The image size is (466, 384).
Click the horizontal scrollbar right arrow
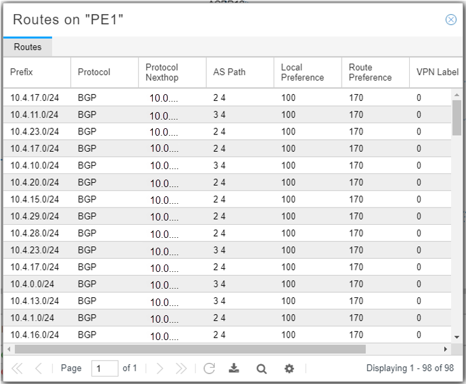[445, 349]
